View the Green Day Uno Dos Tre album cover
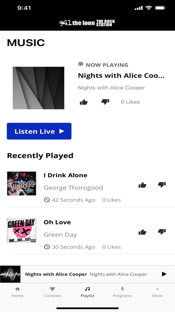The height and width of the screenshot is (312, 175). click(21, 230)
